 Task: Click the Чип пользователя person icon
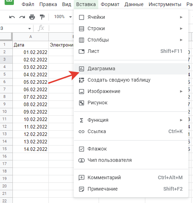[x=82, y=160]
